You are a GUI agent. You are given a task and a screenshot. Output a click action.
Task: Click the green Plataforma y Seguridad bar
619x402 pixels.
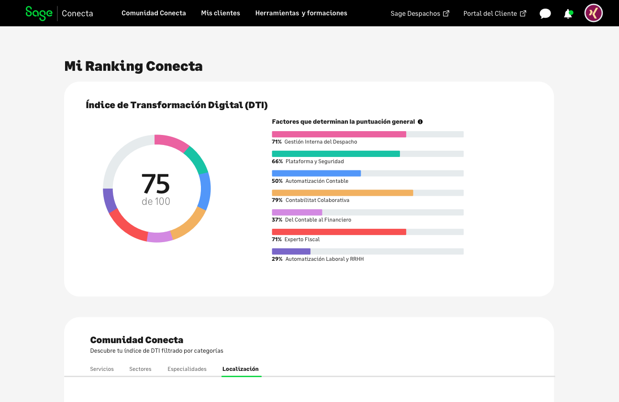click(x=336, y=154)
